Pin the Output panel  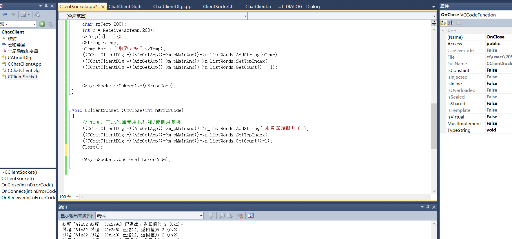coord(428,207)
